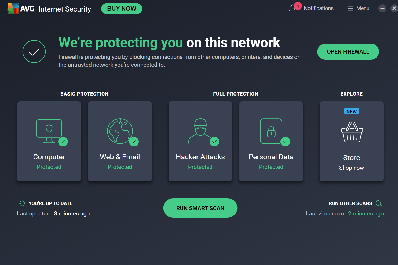Minimize the AVG window

pyautogui.click(x=382, y=9)
